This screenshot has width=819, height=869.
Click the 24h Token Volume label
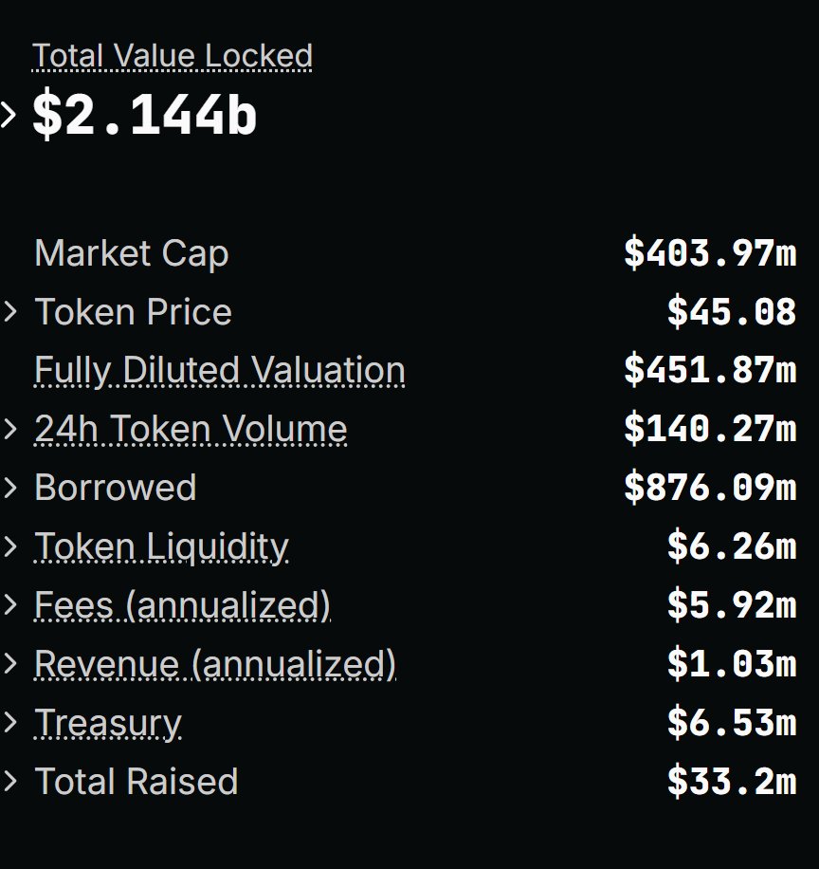pos(191,429)
